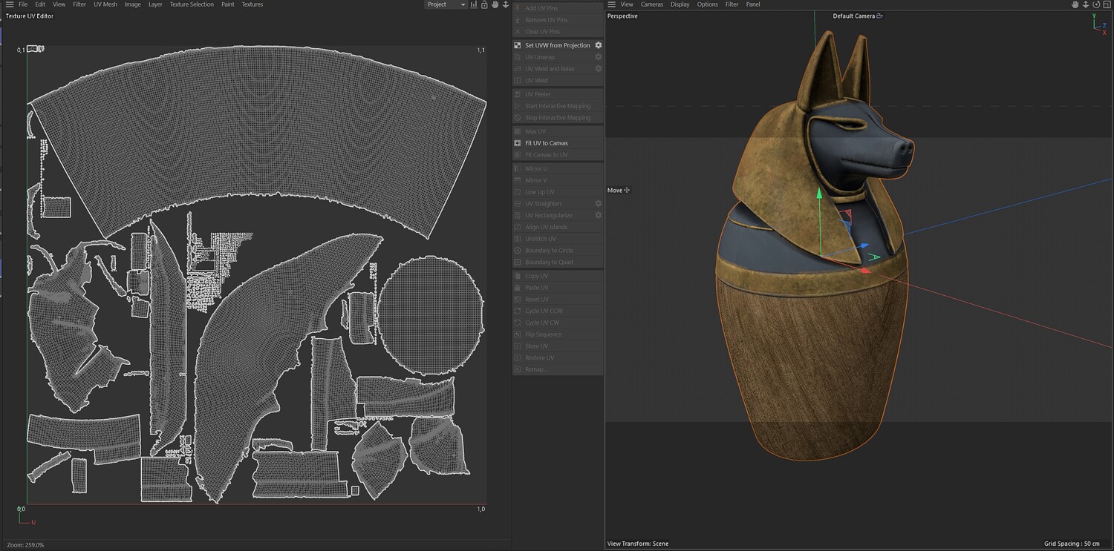Click the histogram bars icon beside Project dropdown
1114x551 pixels.
474,4
